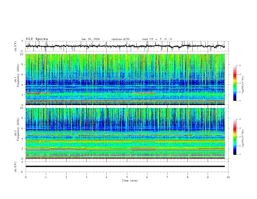Click the ch.2 "Frequency (kHz)" axis label

(x=18, y=129)
